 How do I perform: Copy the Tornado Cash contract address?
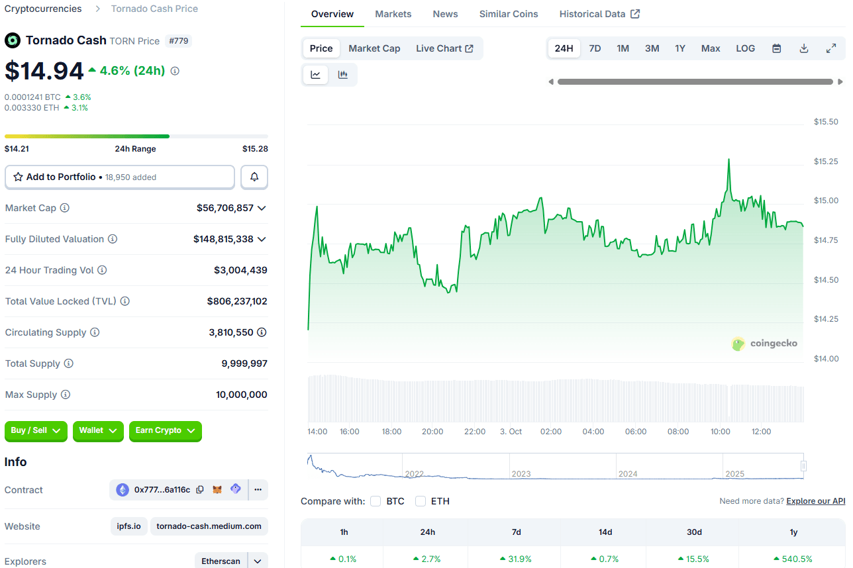[x=201, y=489]
